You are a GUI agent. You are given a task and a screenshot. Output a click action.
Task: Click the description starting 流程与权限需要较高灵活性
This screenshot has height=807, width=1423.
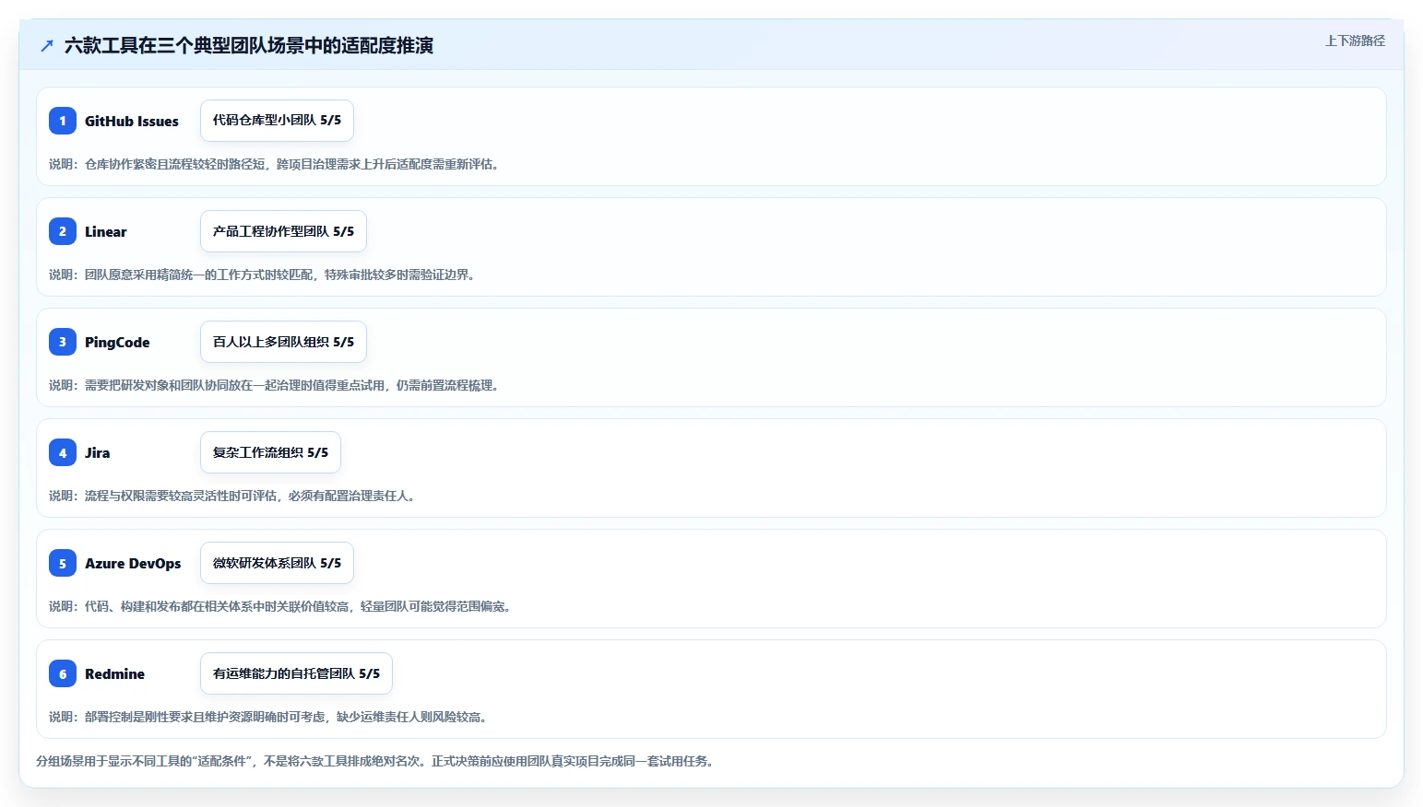tap(232, 496)
